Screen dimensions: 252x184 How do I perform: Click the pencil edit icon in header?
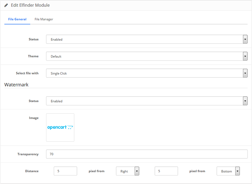coord(6,5)
